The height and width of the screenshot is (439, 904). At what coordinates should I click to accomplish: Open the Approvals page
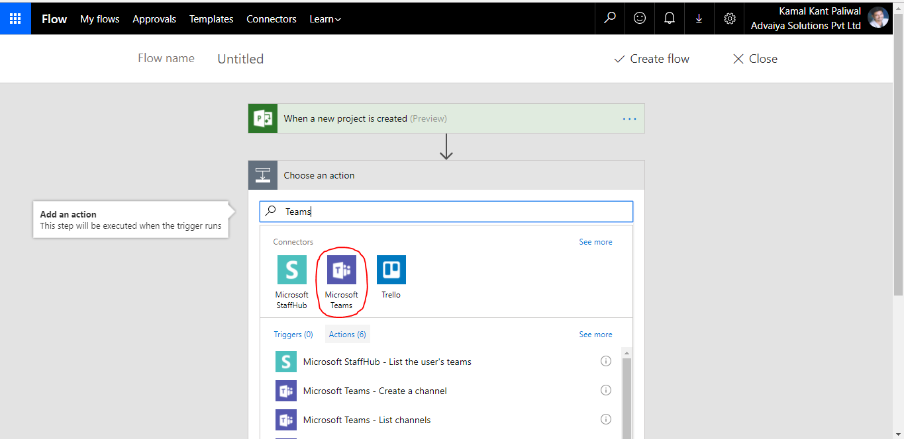tap(154, 19)
